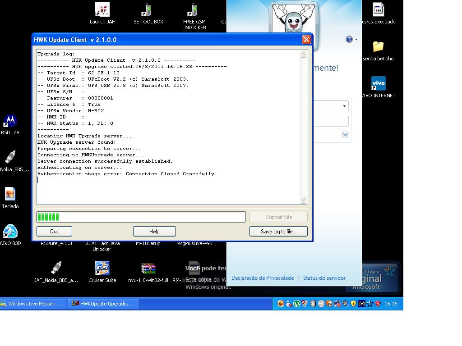Click the Bluetooth tray icon

coord(313,304)
